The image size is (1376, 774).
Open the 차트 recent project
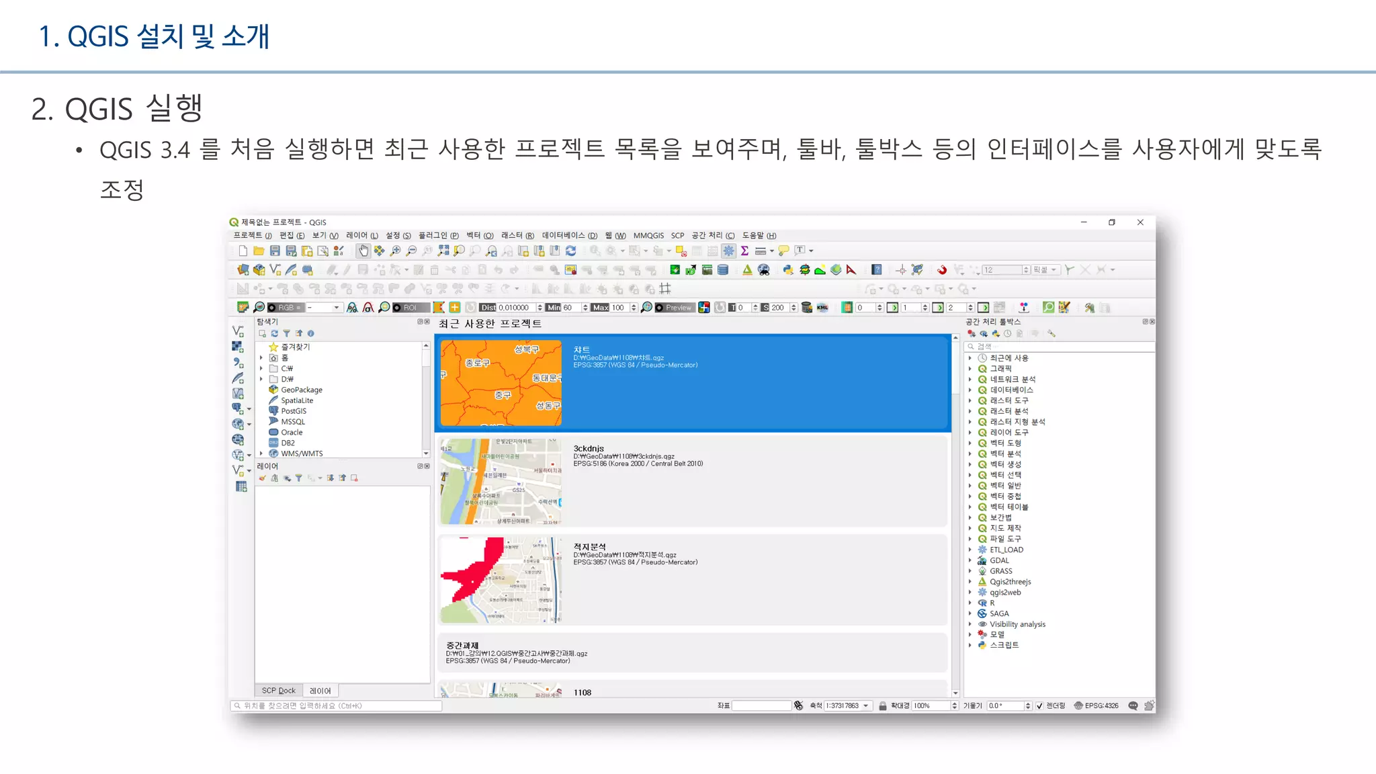(x=693, y=383)
